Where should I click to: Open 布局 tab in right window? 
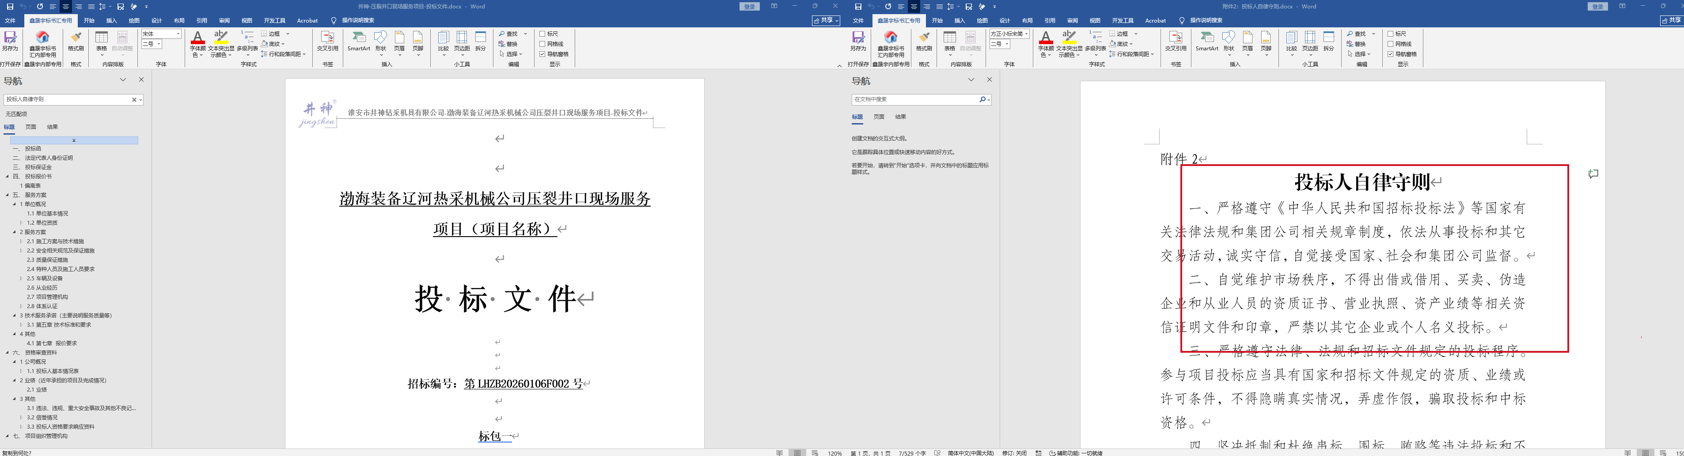click(1028, 21)
